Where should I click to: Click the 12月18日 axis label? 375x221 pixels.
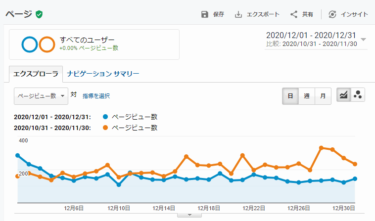coord(209,208)
